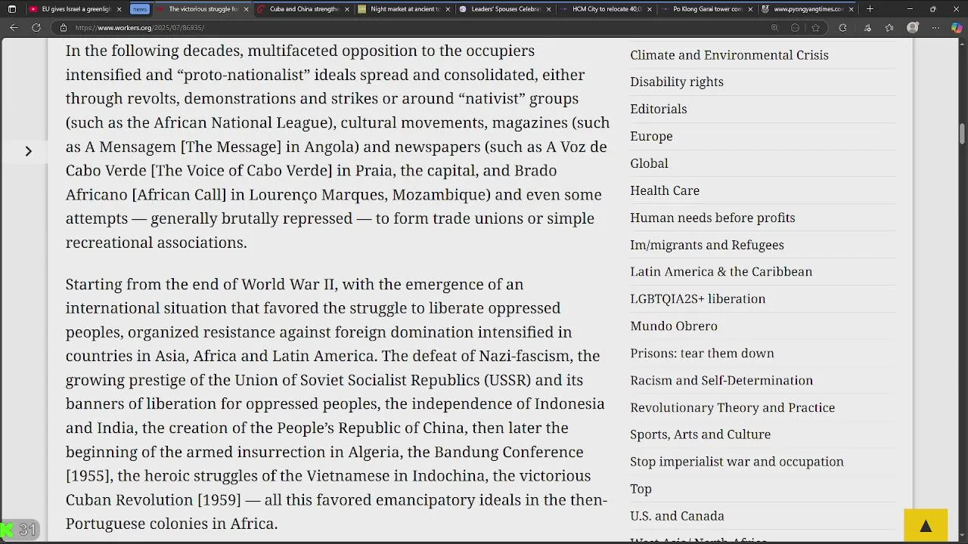Close the 'Night market at ancient' tab
The width and height of the screenshot is (968, 544).
(x=448, y=9)
